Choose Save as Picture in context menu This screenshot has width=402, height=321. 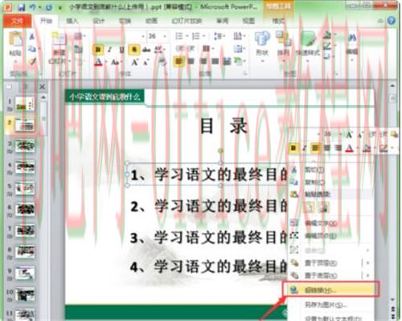click(326, 305)
